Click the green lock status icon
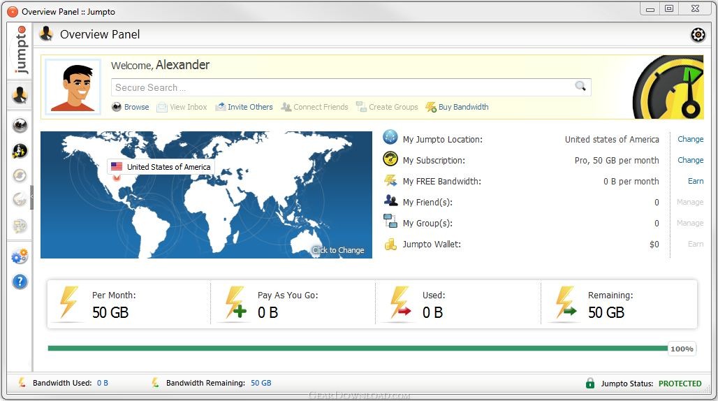The height and width of the screenshot is (401, 718). click(x=589, y=383)
